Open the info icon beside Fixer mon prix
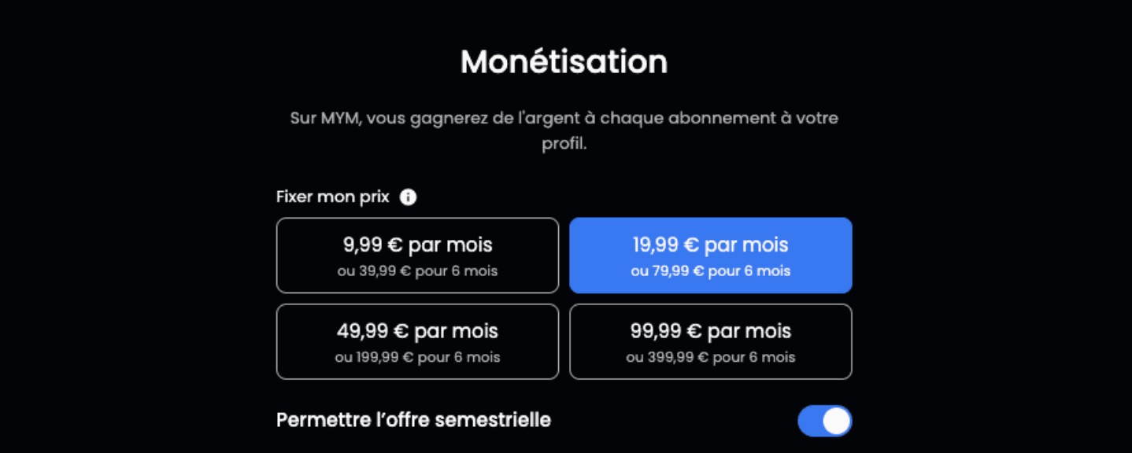Screen dimensions: 1132x453 pos(408,197)
